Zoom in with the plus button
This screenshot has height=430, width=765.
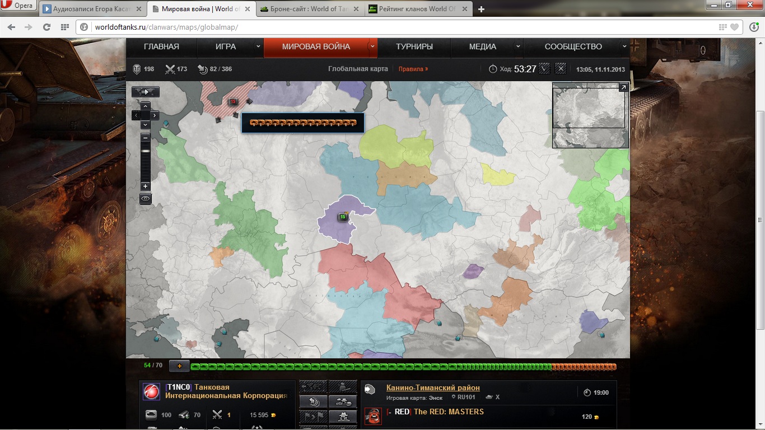tap(146, 186)
